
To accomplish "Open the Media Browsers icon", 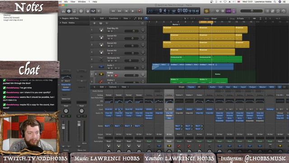I will [284, 11].
